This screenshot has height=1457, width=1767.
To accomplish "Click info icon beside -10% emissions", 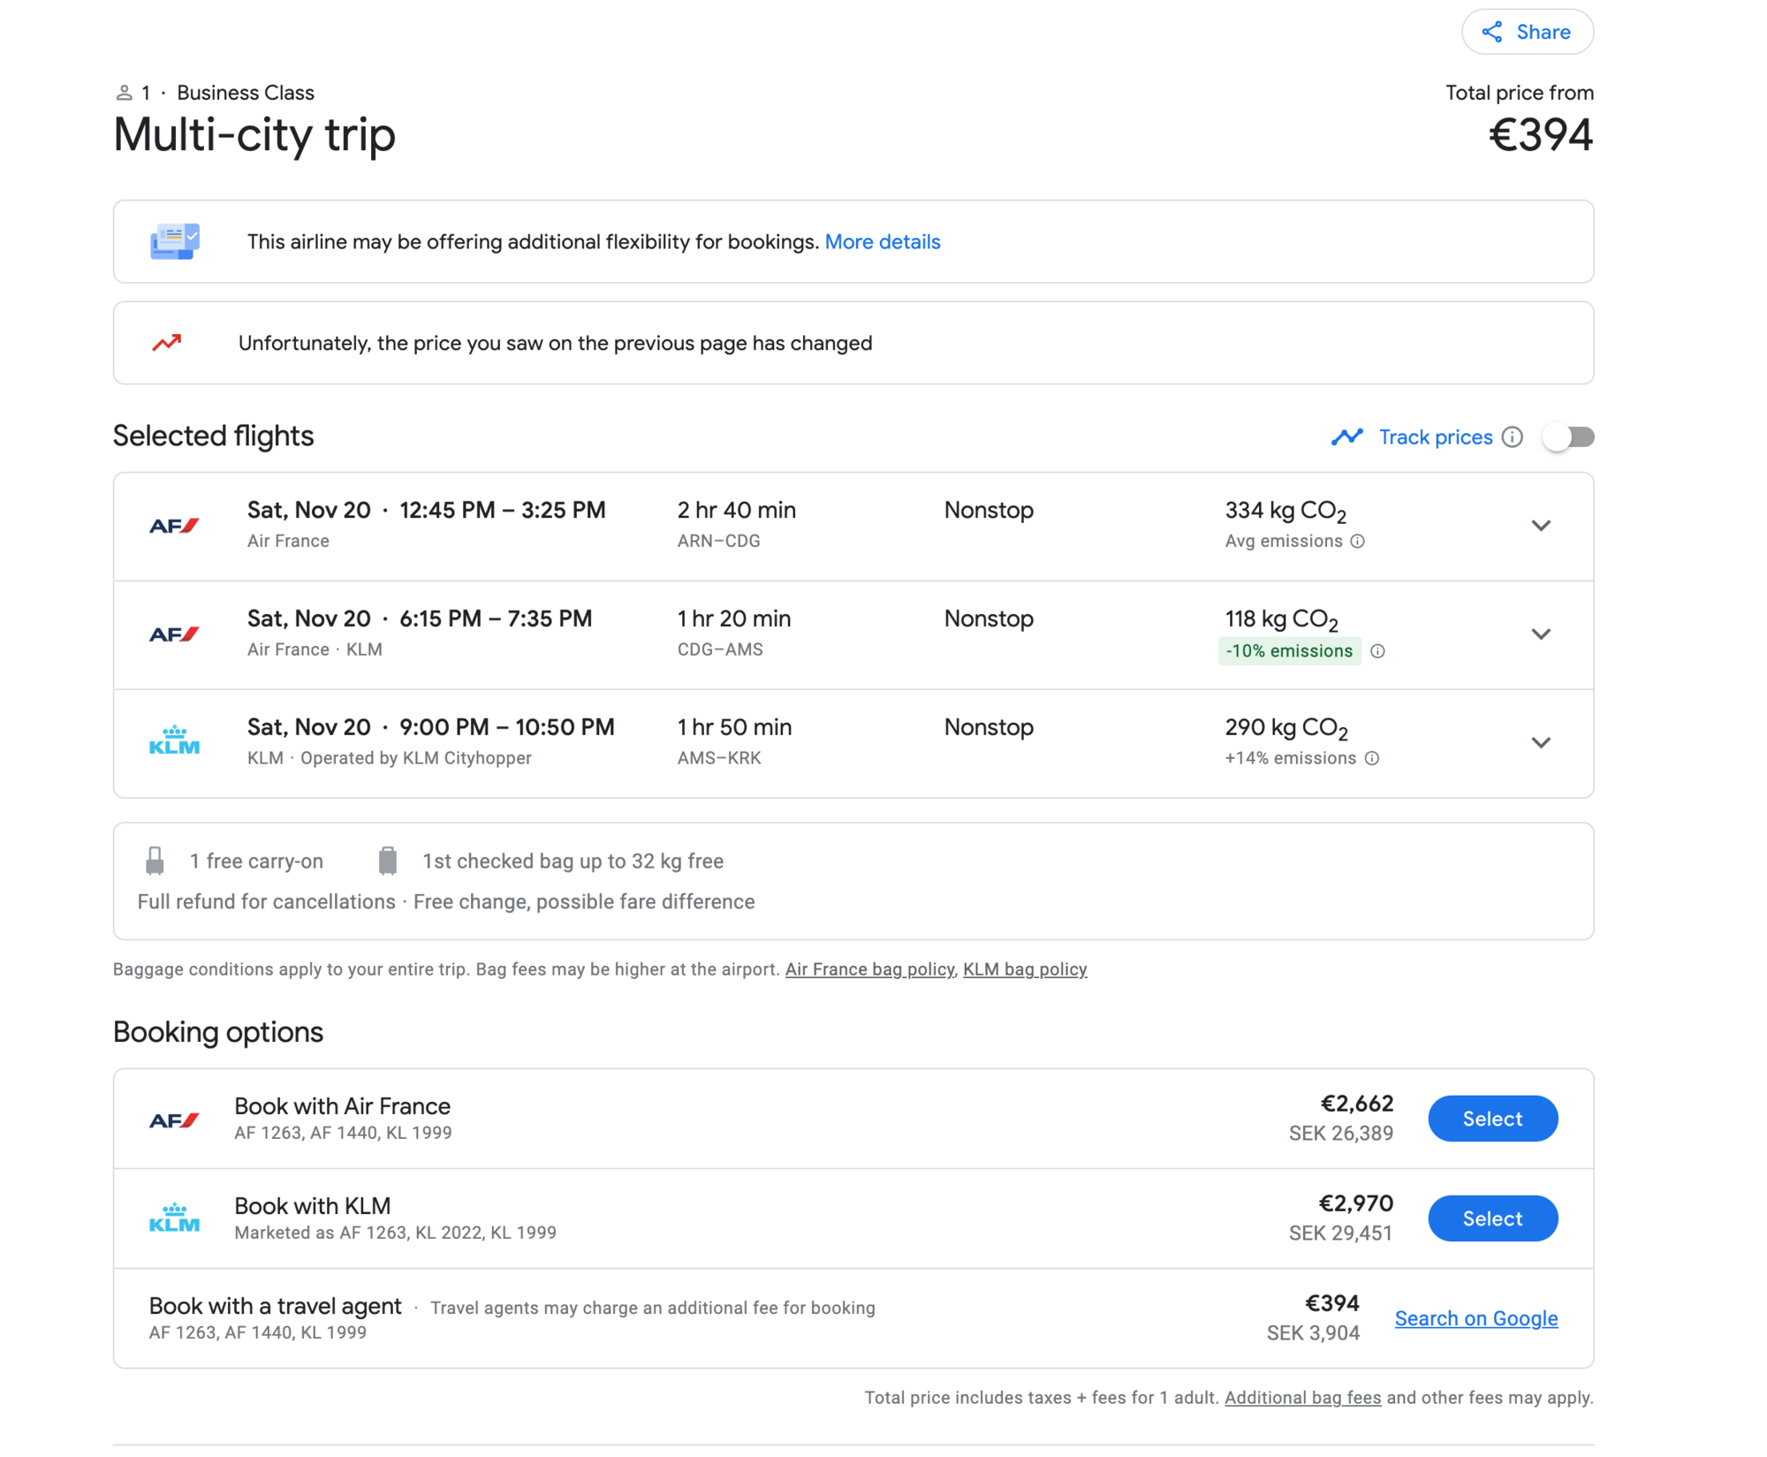I will (1377, 651).
